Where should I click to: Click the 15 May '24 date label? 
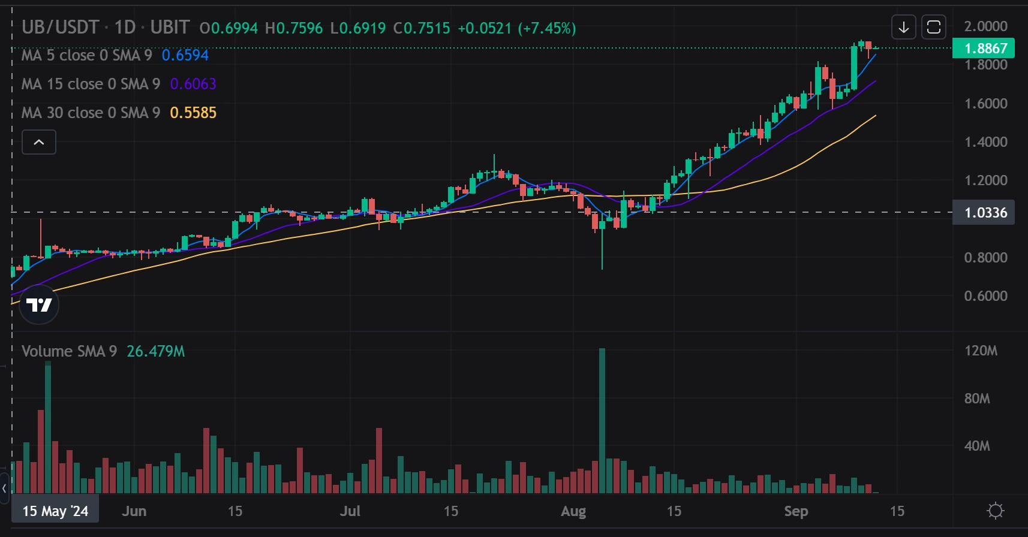click(x=55, y=511)
